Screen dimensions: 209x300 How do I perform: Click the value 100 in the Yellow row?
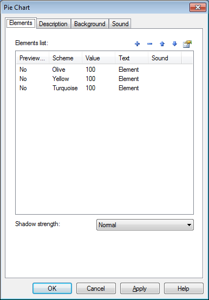tap(90, 79)
